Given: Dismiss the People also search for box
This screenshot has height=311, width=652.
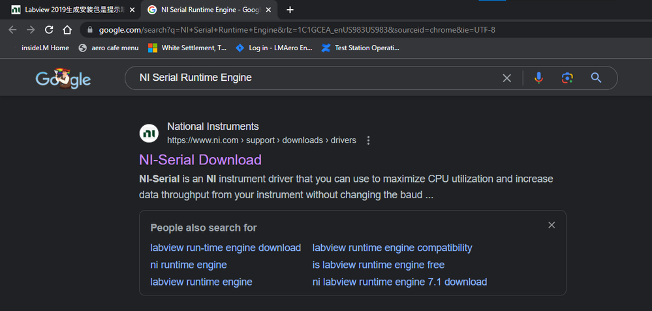Looking at the screenshot, I should point(551,225).
